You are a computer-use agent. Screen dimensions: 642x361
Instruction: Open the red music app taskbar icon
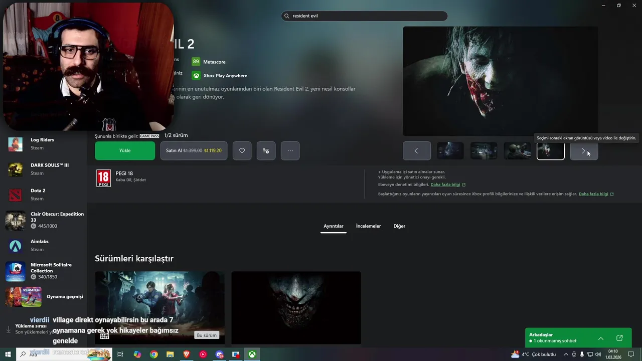coord(203,354)
